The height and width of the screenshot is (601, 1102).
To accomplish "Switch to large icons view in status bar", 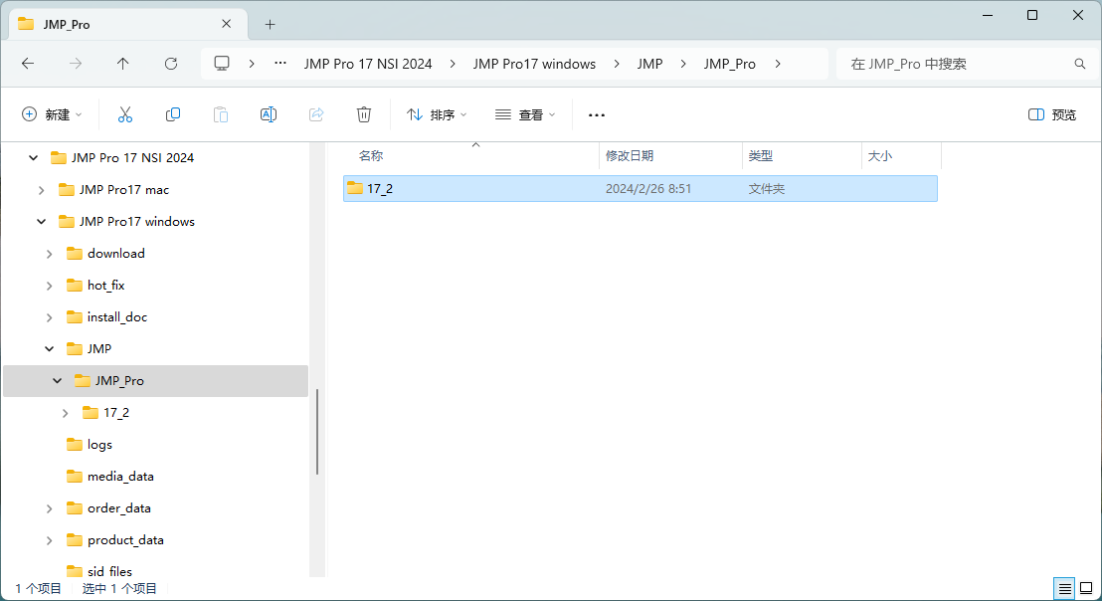I will click(x=1086, y=588).
